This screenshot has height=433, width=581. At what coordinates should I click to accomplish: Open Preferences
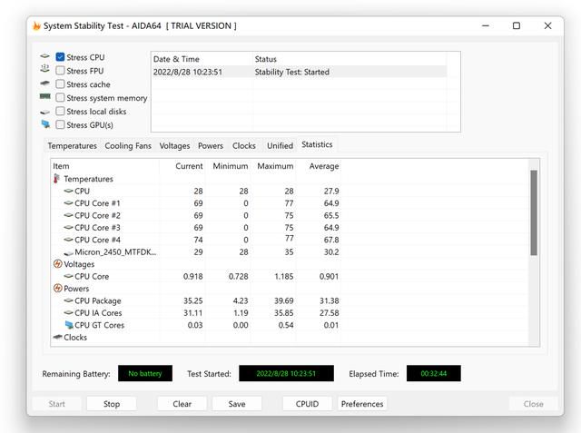[x=362, y=404]
